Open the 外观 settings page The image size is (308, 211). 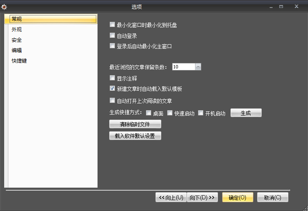pyautogui.click(x=17, y=30)
